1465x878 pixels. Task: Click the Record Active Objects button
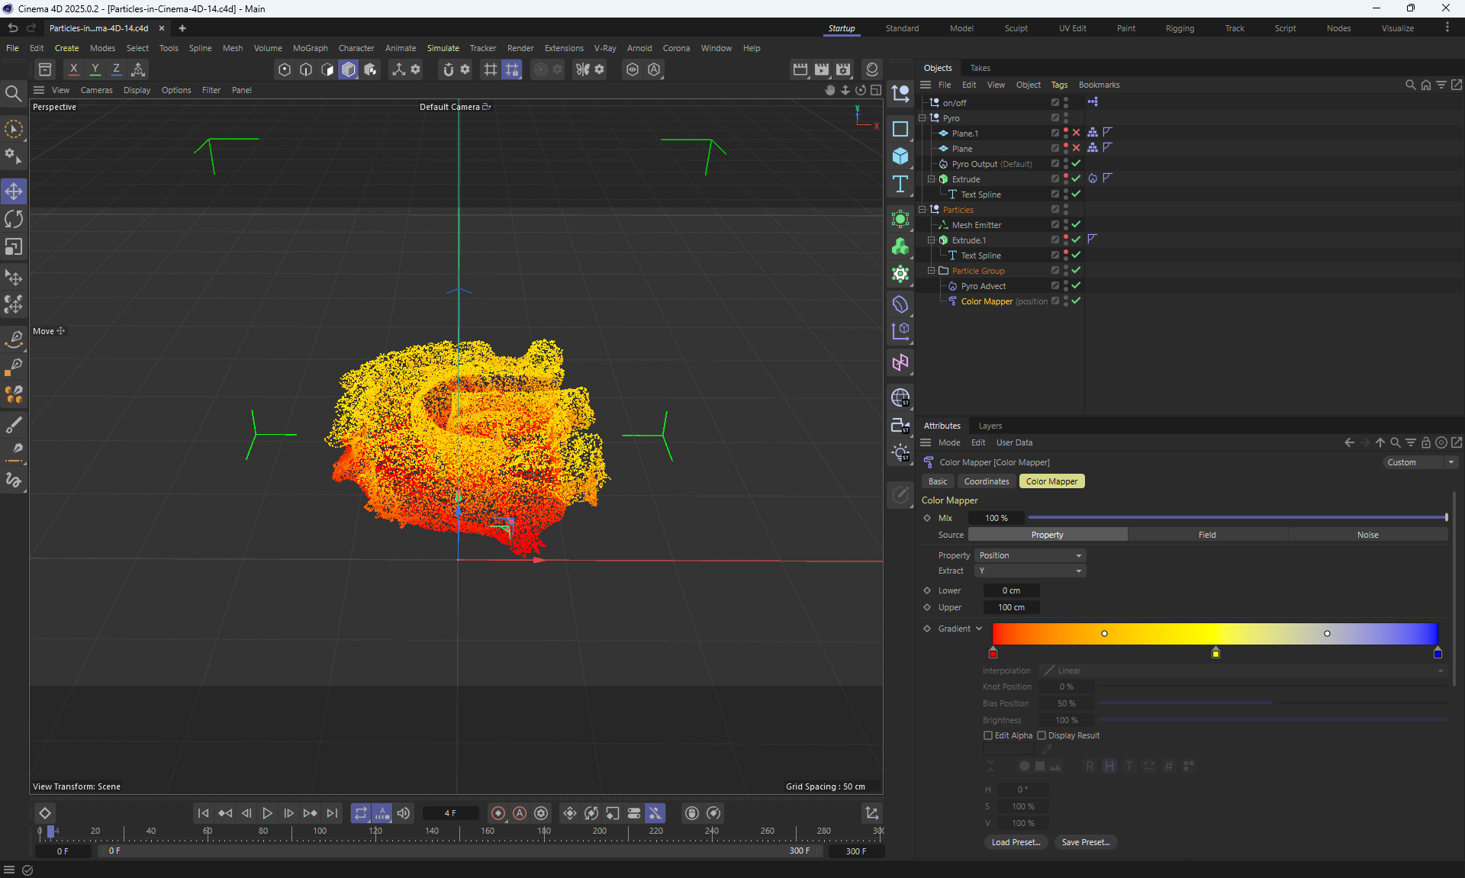pyautogui.click(x=498, y=813)
